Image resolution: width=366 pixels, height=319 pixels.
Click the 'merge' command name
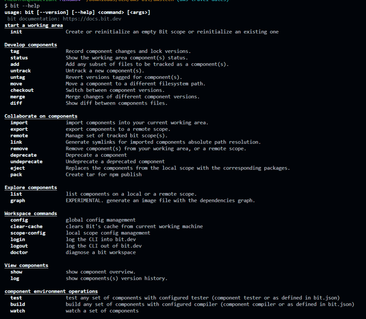(x=18, y=97)
